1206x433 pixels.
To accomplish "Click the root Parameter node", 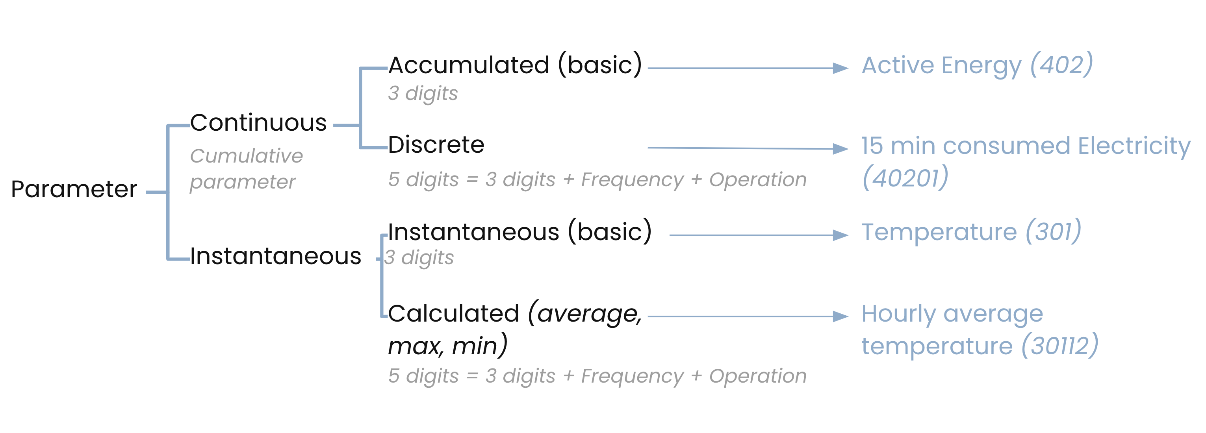I will point(74,190).
